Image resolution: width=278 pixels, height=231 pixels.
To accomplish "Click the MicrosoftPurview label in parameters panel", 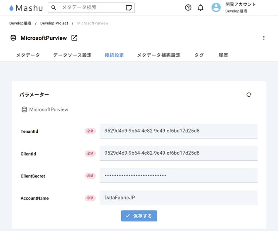I will tap(49, 109).
